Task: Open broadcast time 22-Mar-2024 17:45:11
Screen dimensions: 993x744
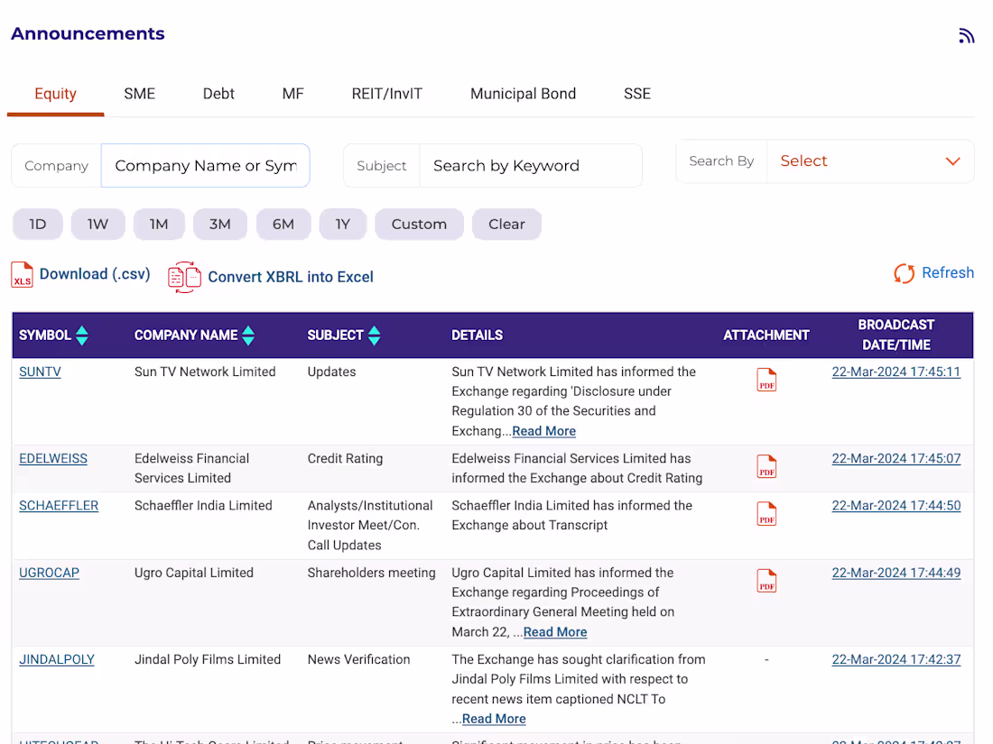Action: [x=896, y=372]
